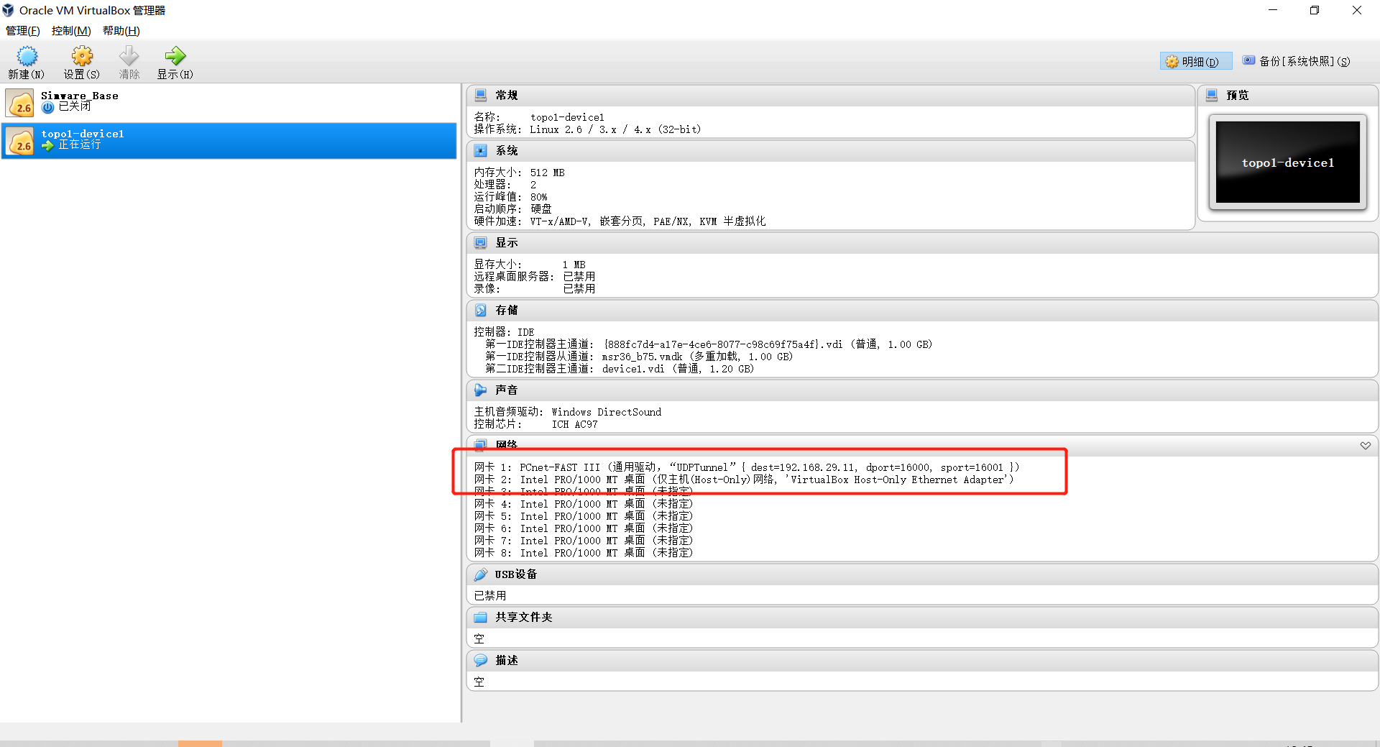
Task: Click the 网卡 5 adapter line
Action: point(584,516)
